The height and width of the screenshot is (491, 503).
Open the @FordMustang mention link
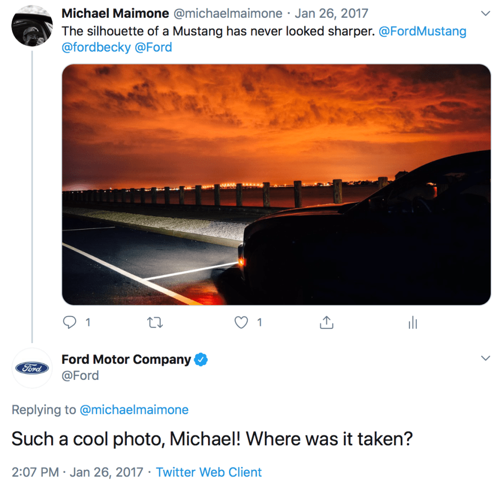422,31
